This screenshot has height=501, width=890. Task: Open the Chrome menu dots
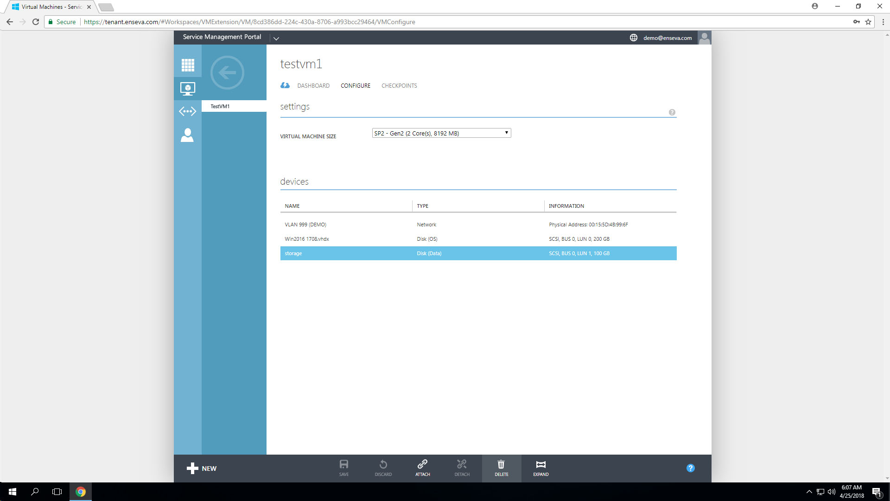tap(883, 22)
